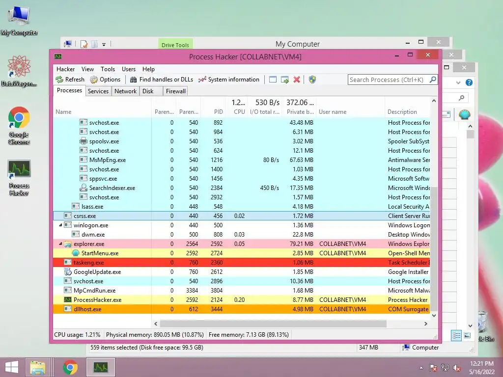The height and width of the screenshot is (377, 503).
Task: Switch to the Firewall tab
Action: click(176, 91)
